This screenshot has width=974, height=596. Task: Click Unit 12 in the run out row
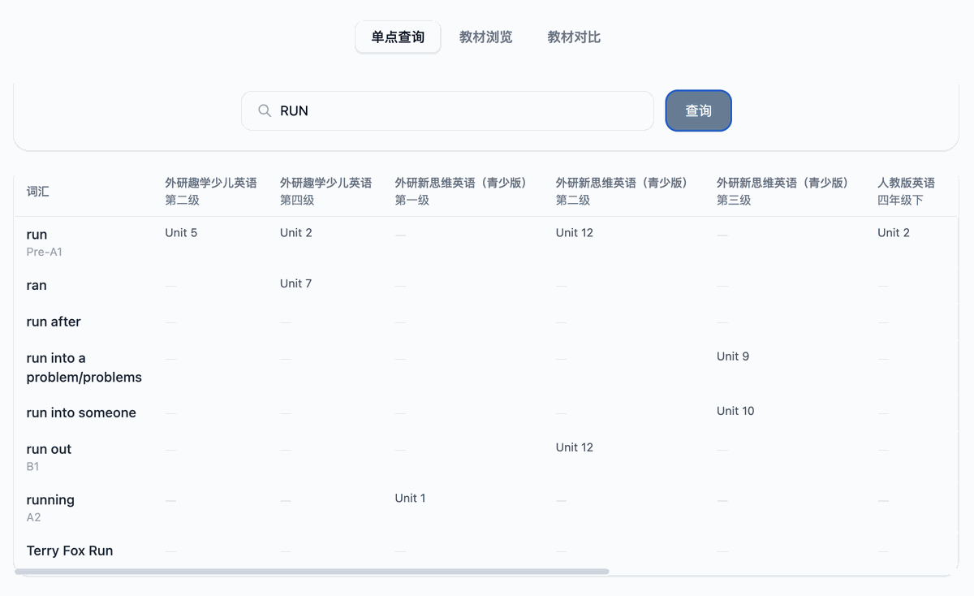tap(575, 447)
